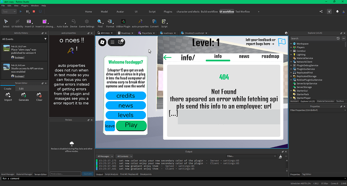The height and width of the screenshot is (186, 347).
Task: Click the Terrain Clear tool
Action: click(39, 97)
